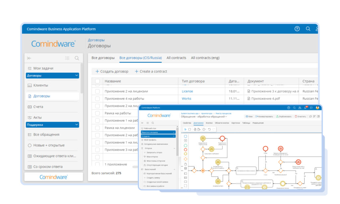Click the Страна column header
340x204 pixels.
tap(308, 81)
